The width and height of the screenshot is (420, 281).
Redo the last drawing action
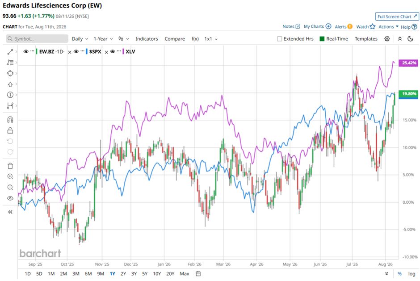point(10,152)
